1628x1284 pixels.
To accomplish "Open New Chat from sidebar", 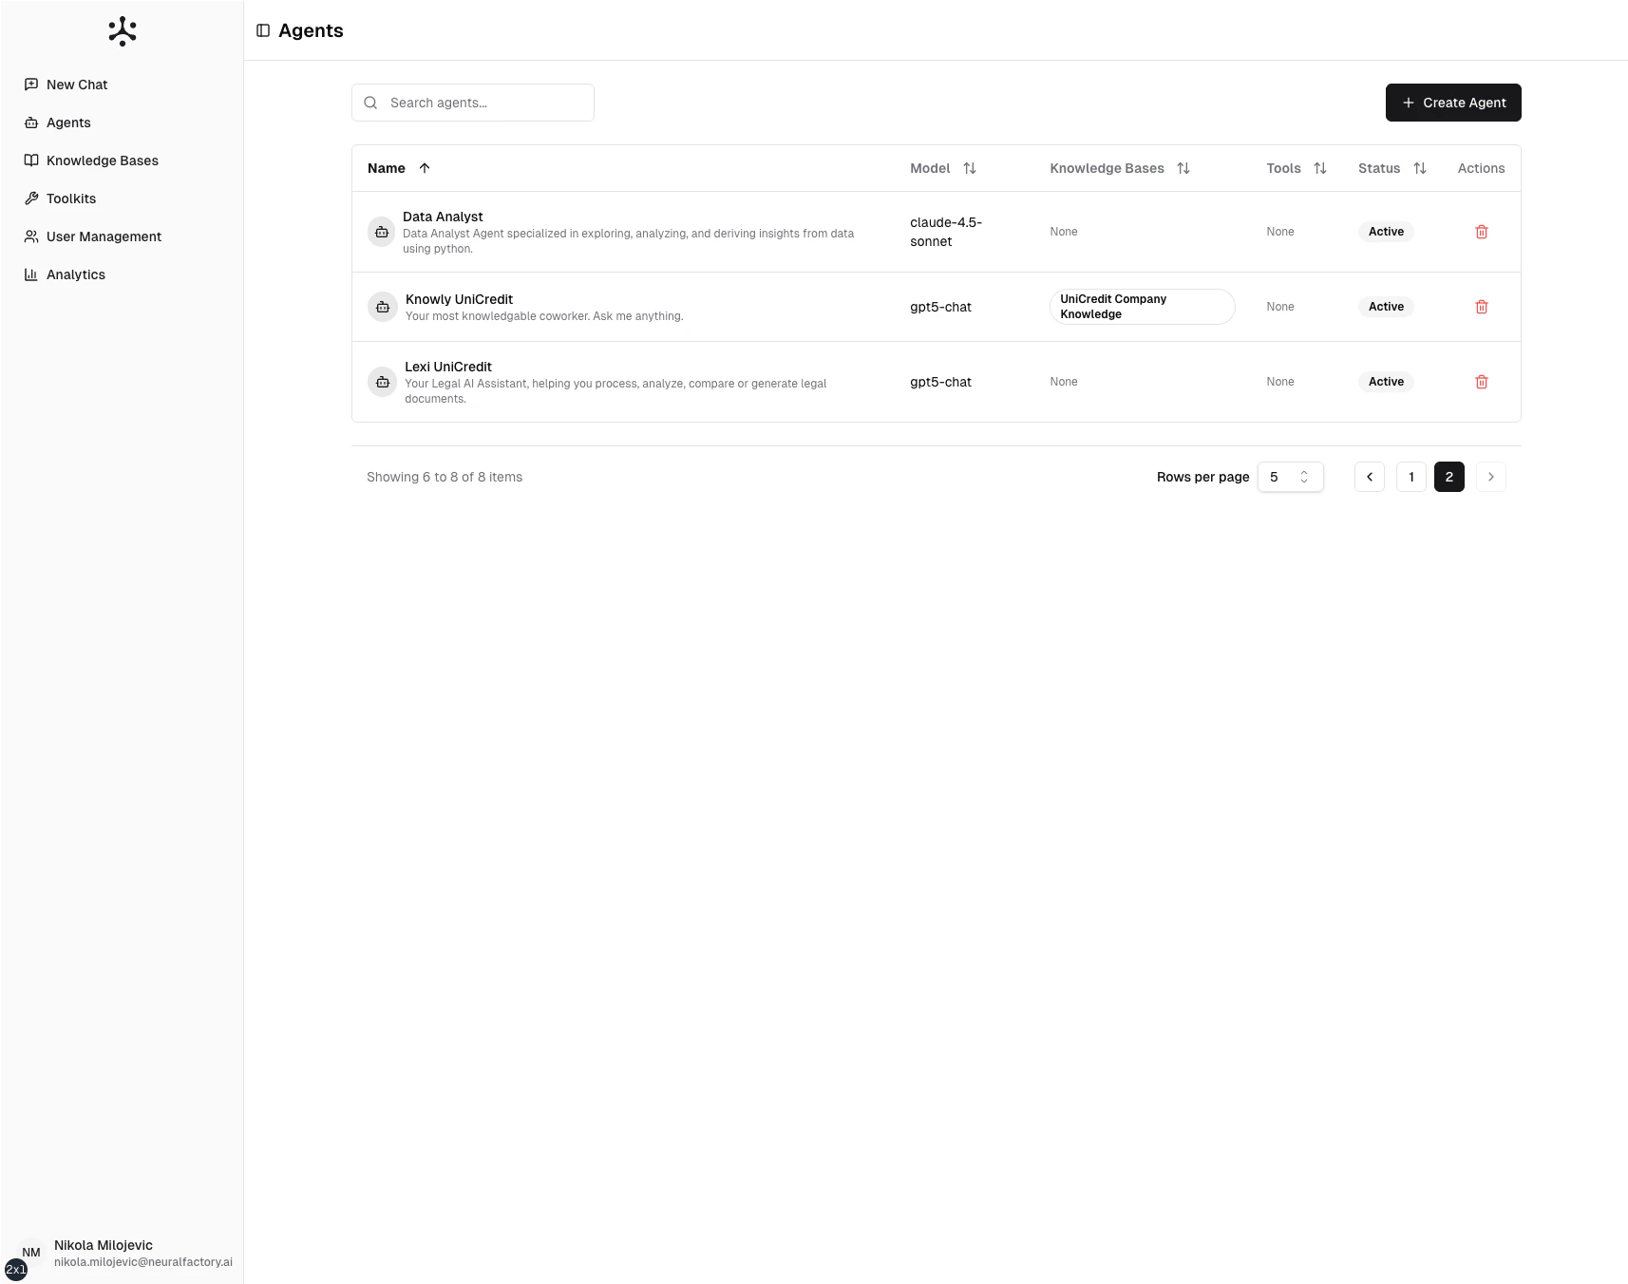I will [122, 85].
